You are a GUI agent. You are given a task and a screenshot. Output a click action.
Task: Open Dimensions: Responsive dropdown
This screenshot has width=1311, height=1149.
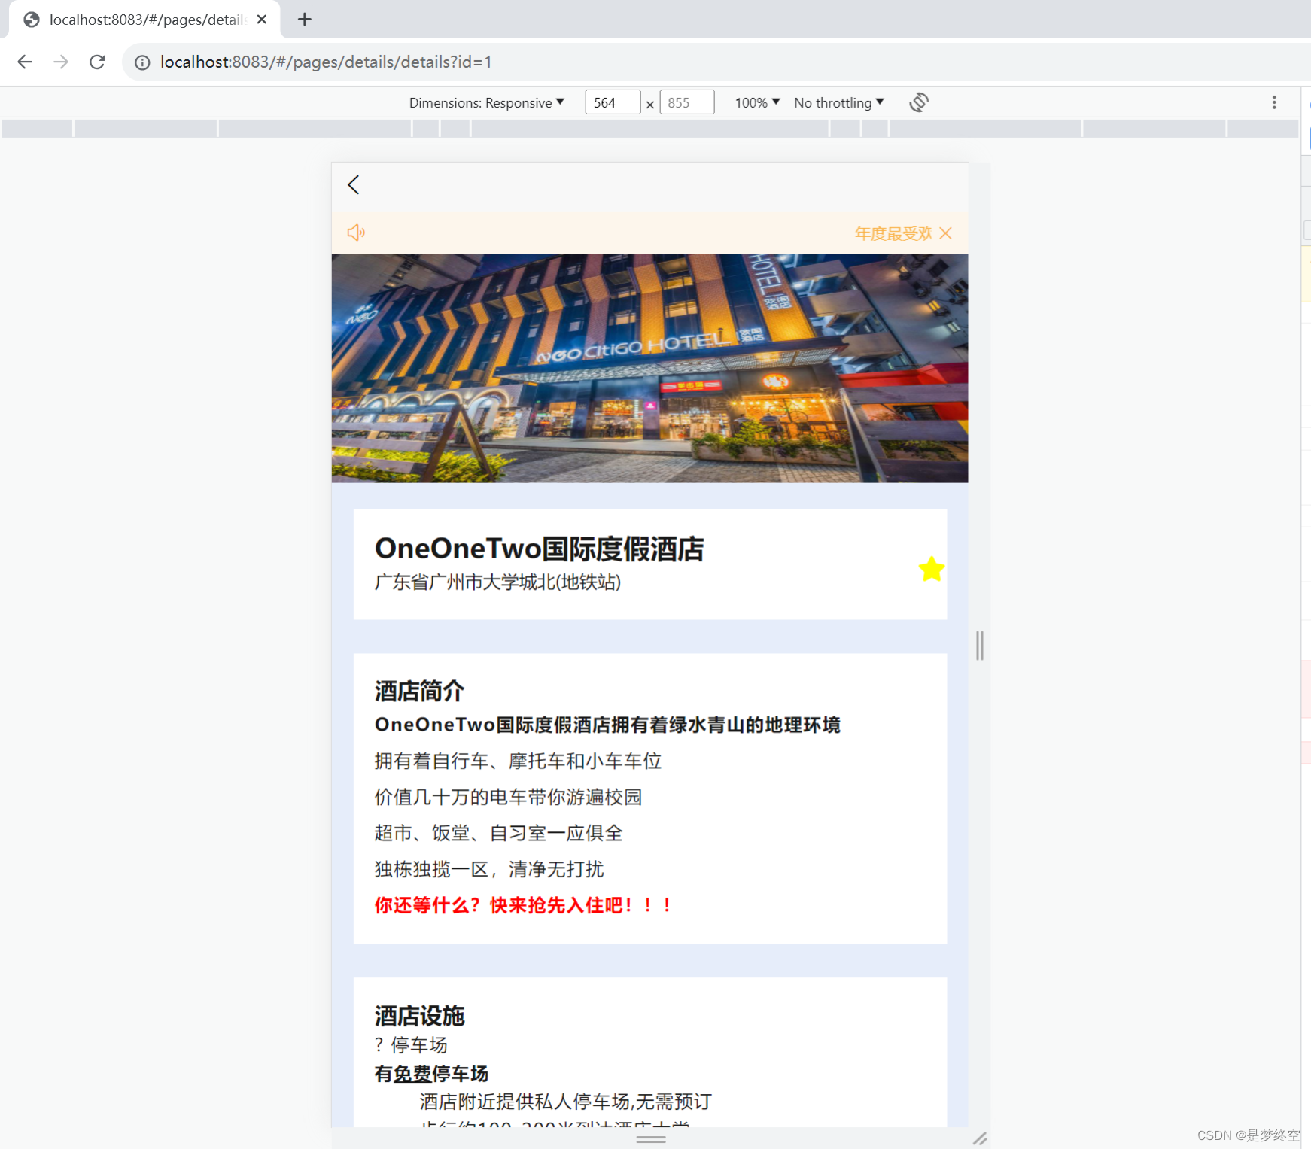tap(486, 102)
